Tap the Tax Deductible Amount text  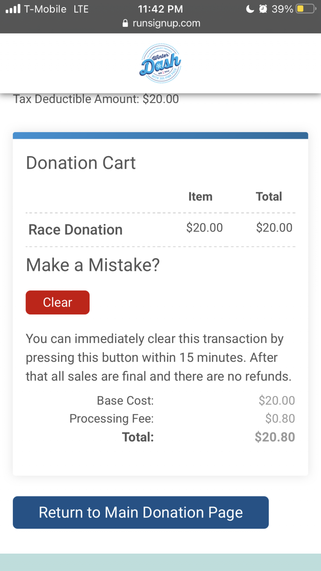point(96,99)
